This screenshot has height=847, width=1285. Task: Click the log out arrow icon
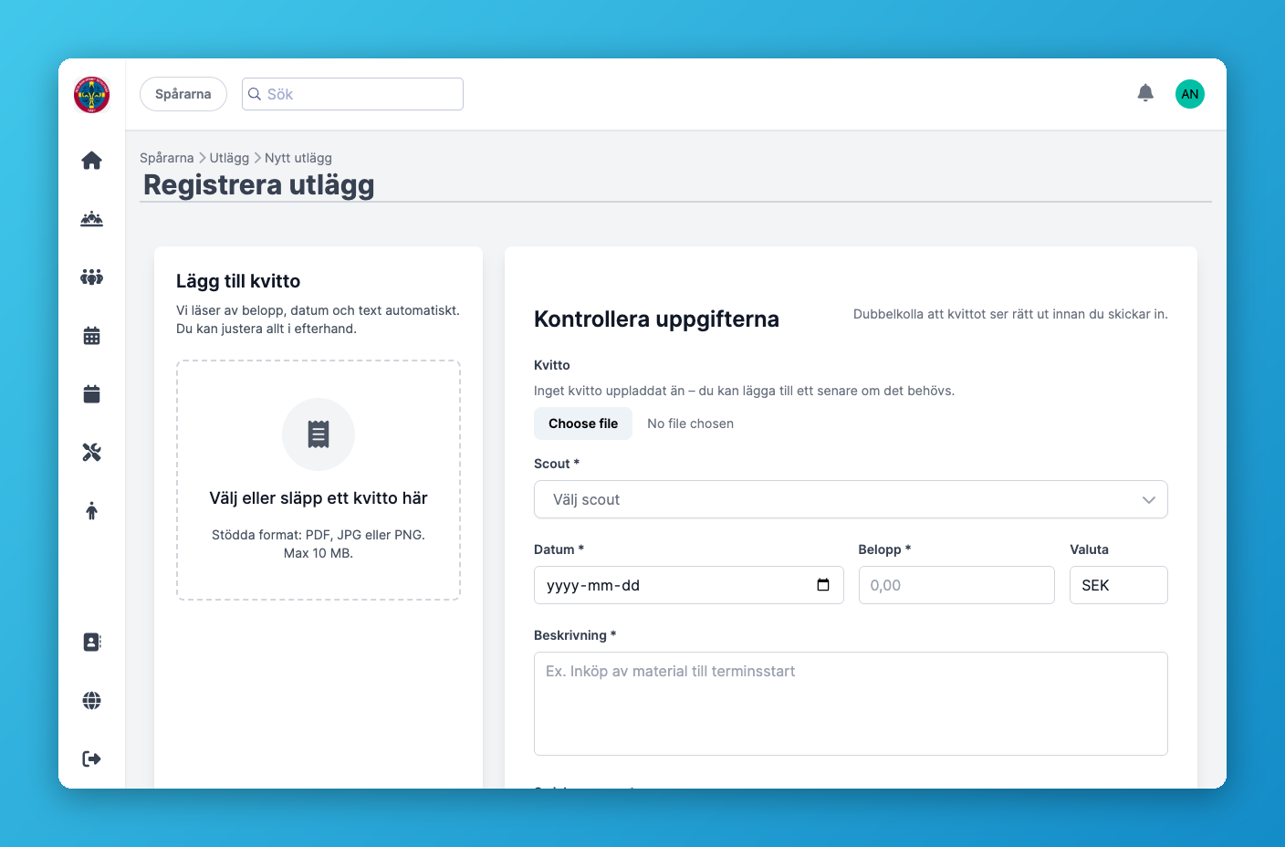[x=92, y=759]
